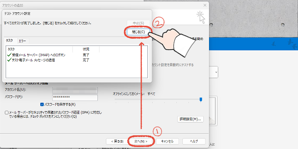Click the 状況 column header
Viewport: 298px width, 149px height.
[x=86, y=49]
